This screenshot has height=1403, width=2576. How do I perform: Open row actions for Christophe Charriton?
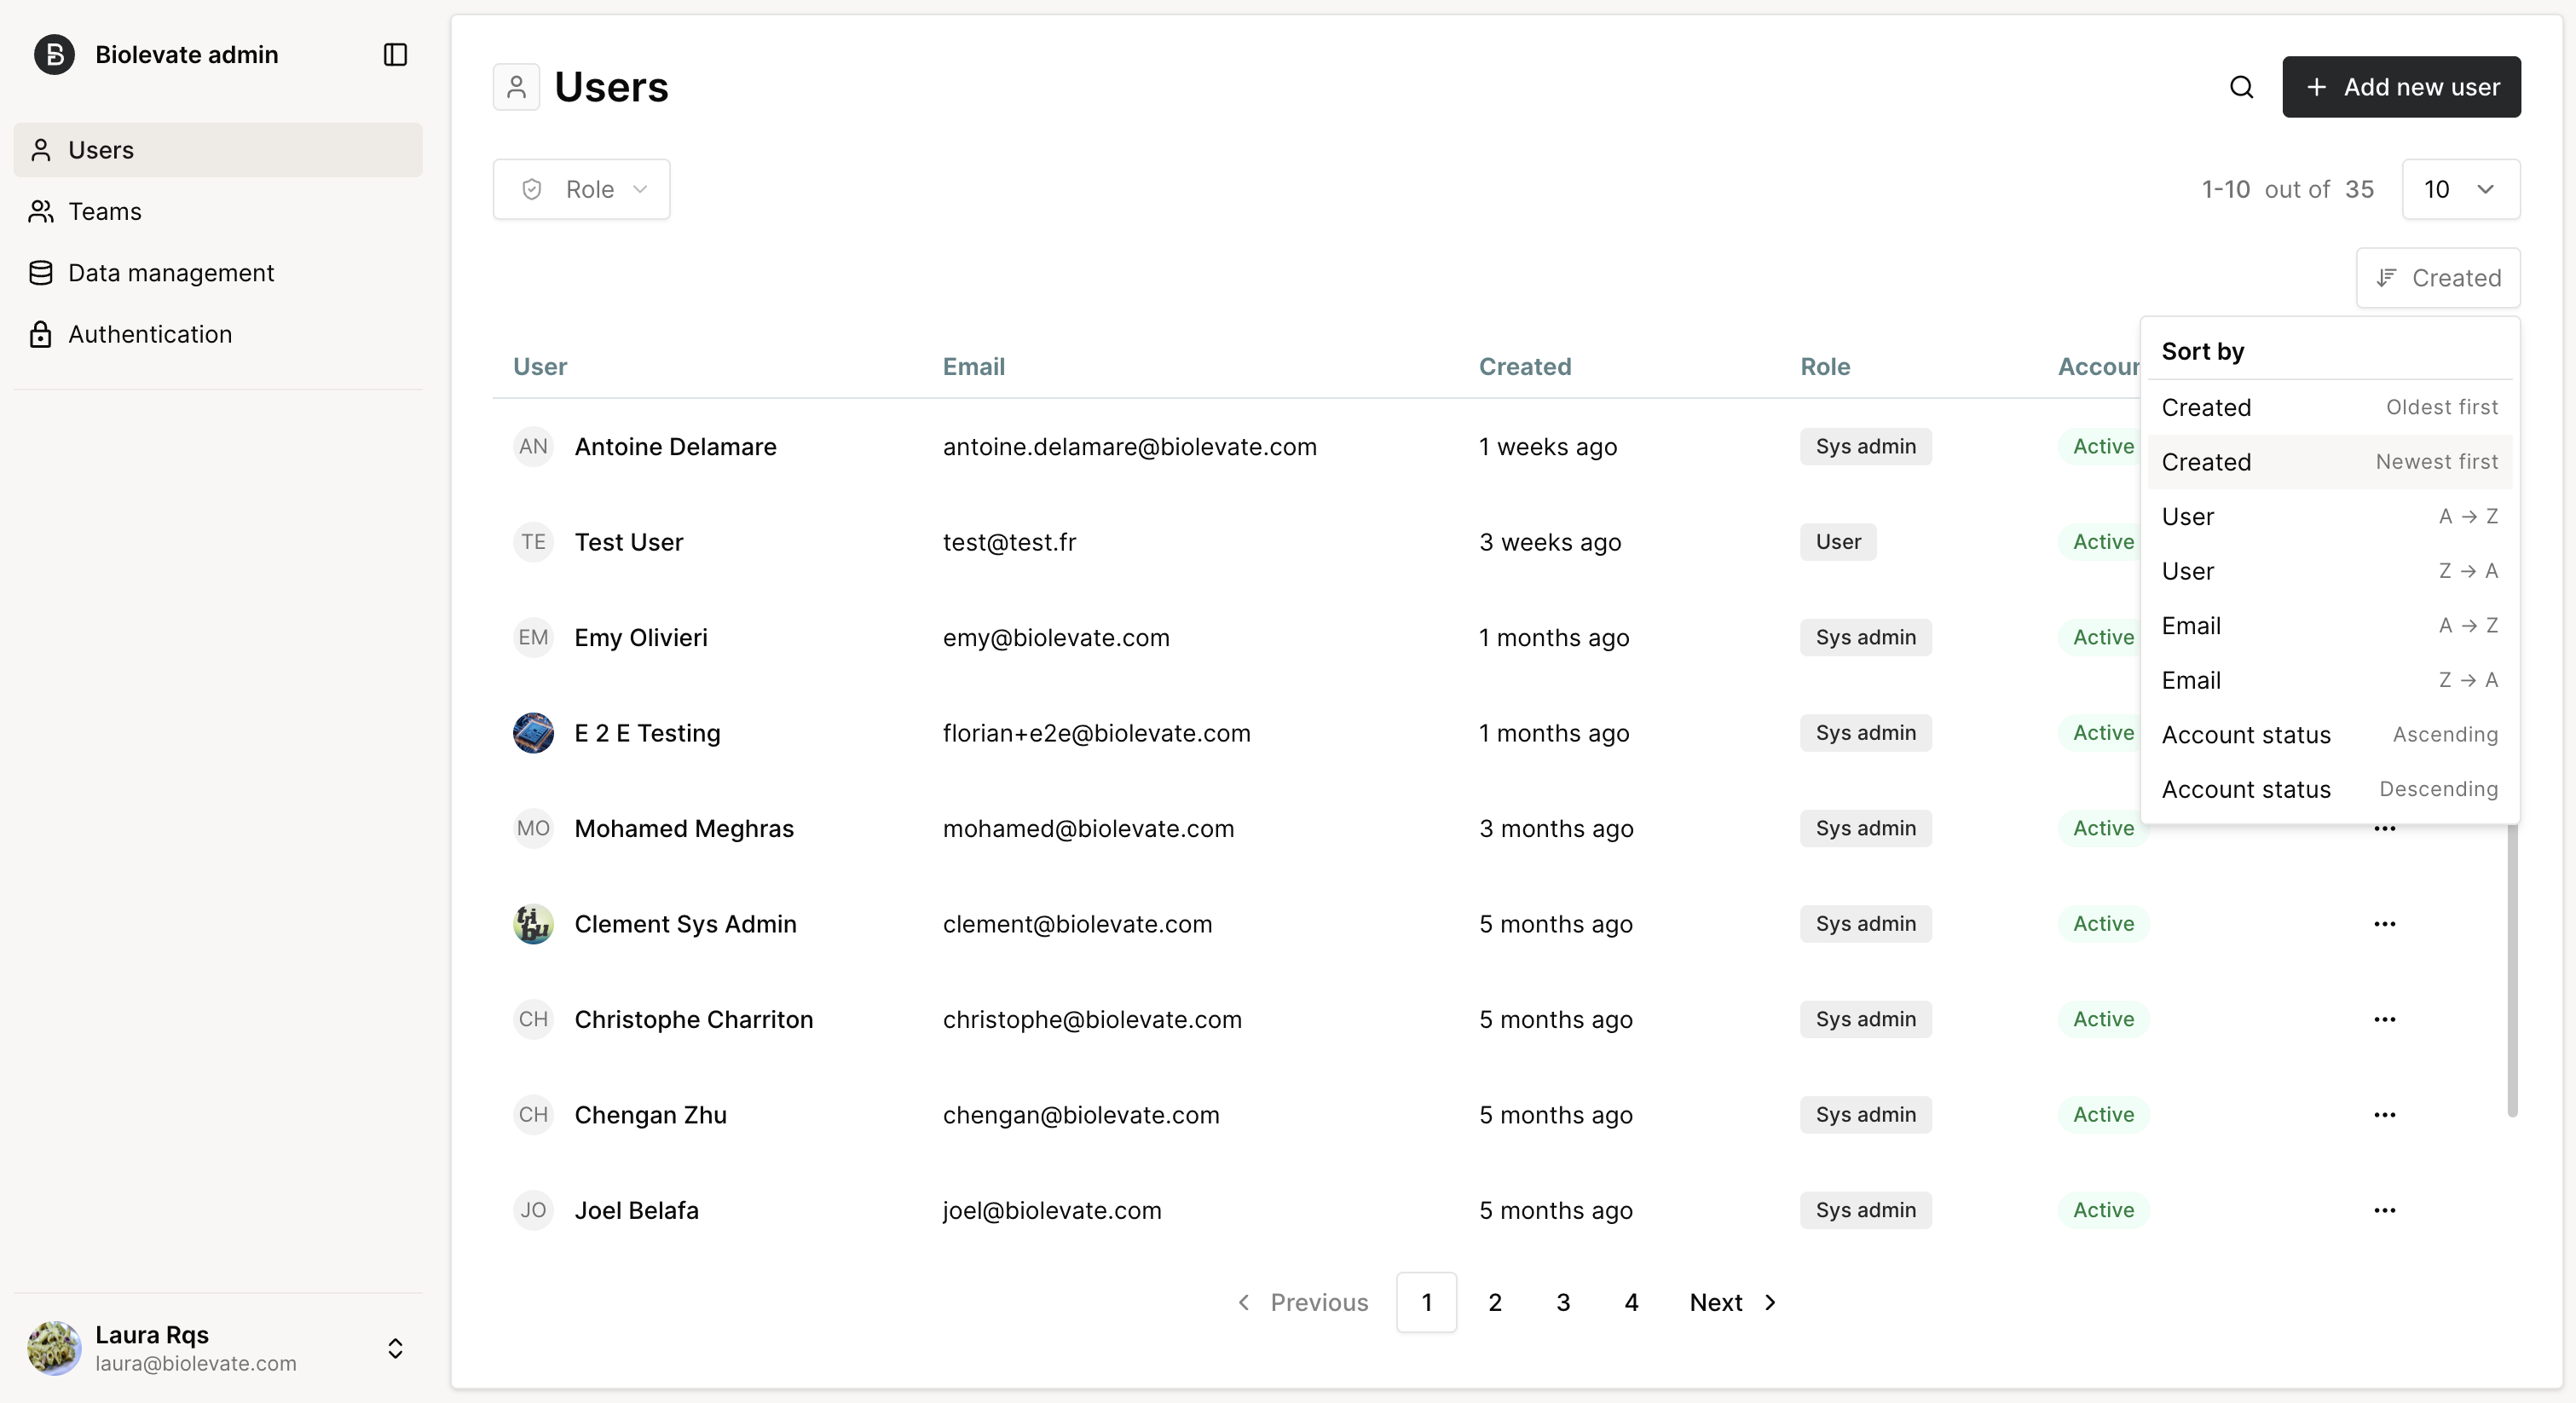(x=2385, y=1019)
